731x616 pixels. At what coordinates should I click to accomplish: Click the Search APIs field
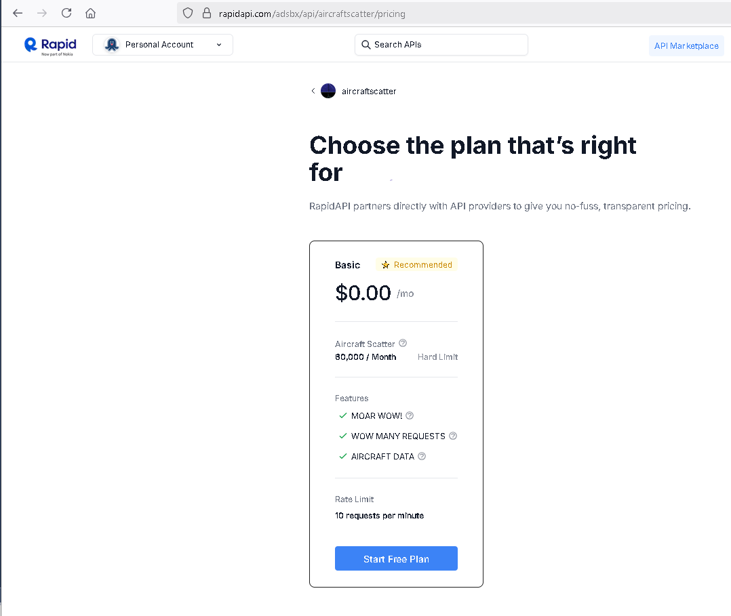(x=441, y=45)
